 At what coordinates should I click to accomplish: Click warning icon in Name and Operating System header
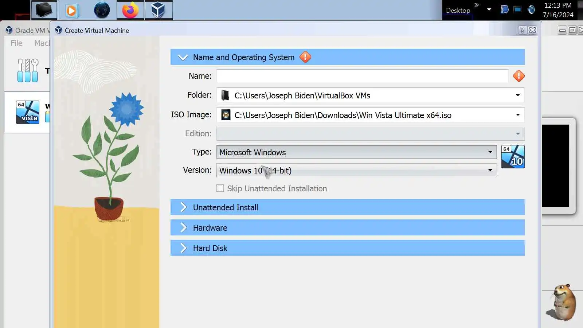click(x=305, y=57)
